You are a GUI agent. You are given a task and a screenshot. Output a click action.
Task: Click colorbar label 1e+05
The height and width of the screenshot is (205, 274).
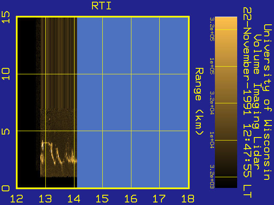212,66
